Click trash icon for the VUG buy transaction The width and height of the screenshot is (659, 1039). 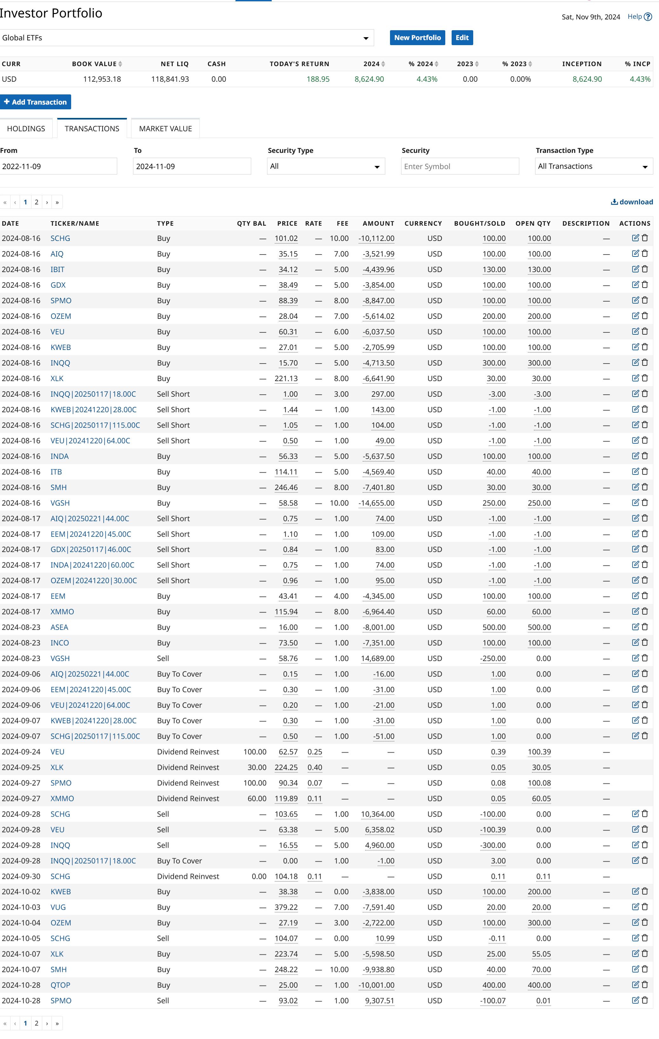coord(645,906)
